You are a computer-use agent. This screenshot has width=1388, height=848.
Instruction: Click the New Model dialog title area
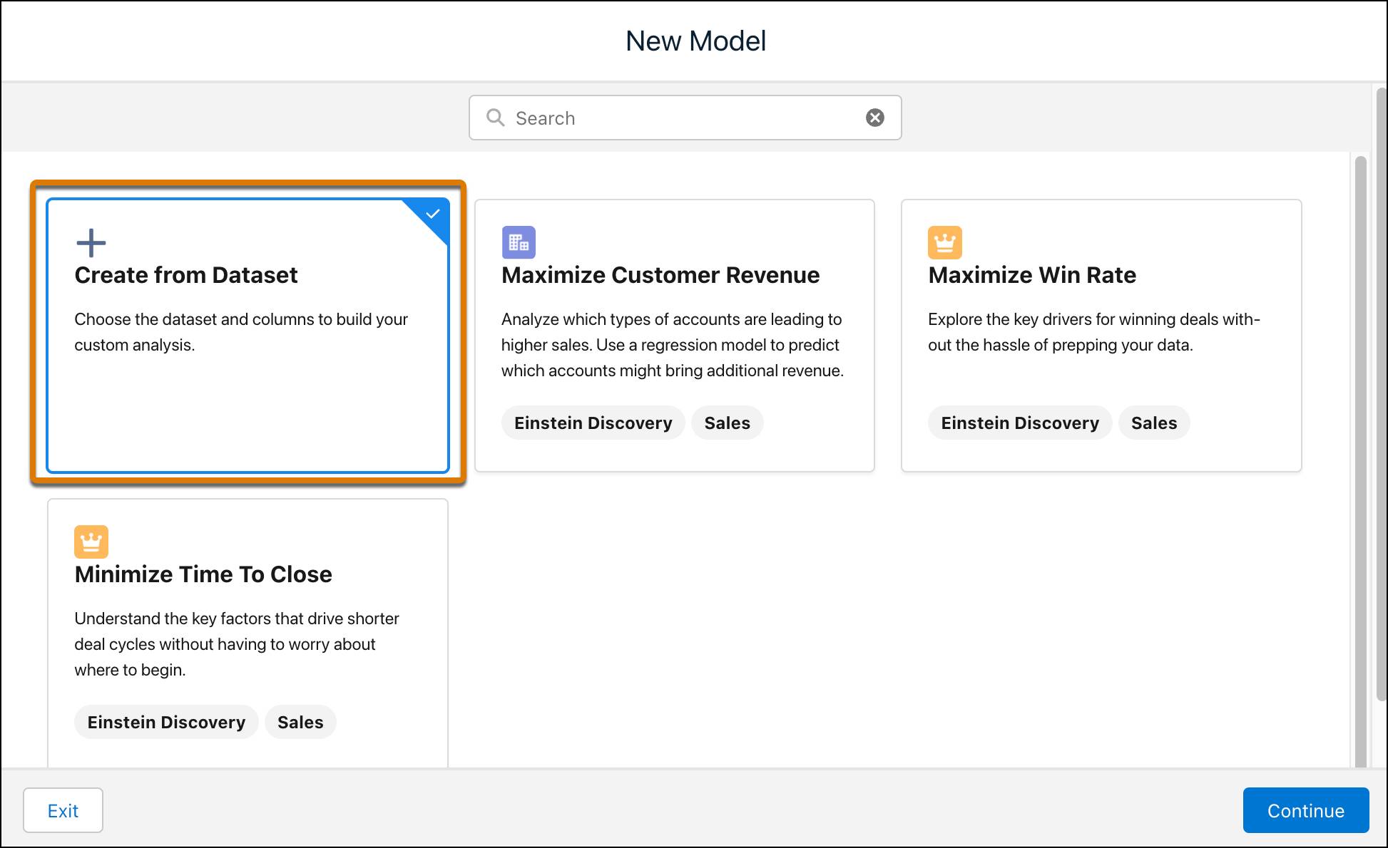click(693, 41)
